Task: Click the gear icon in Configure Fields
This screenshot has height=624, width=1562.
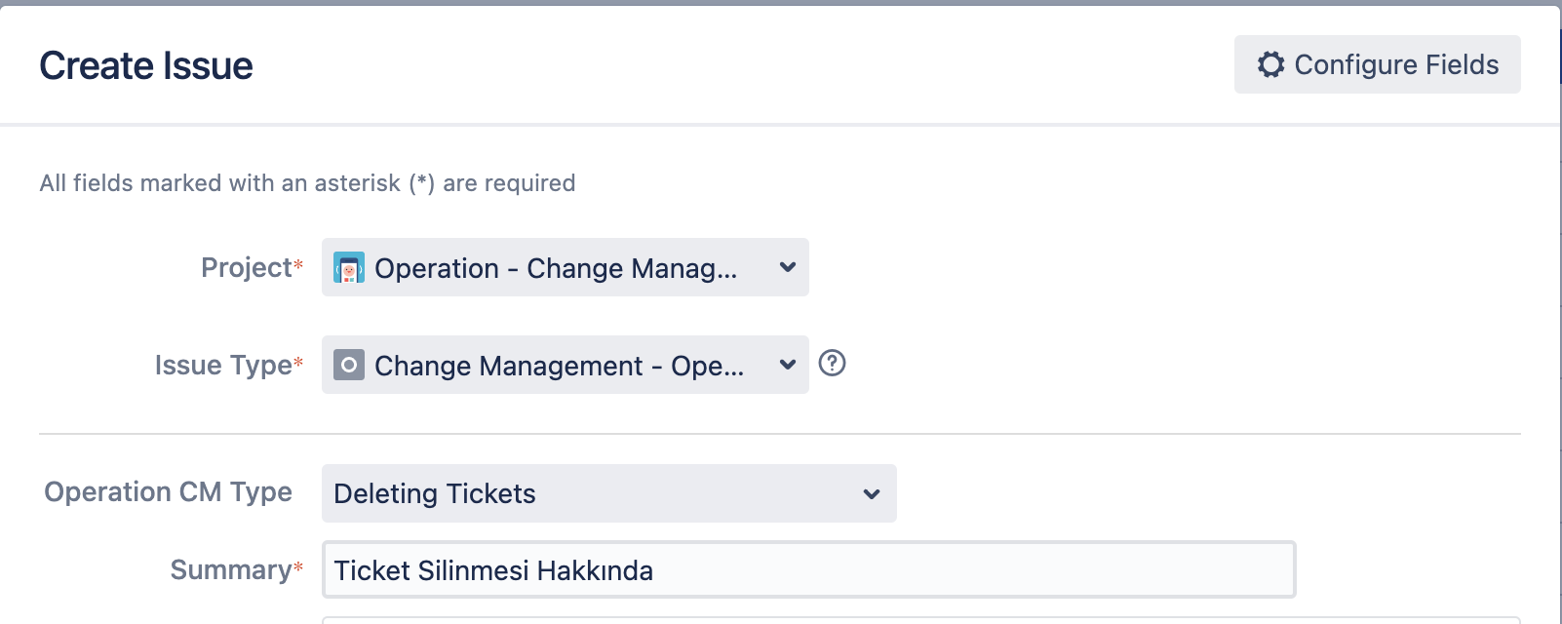Action: click(1270, 64)
